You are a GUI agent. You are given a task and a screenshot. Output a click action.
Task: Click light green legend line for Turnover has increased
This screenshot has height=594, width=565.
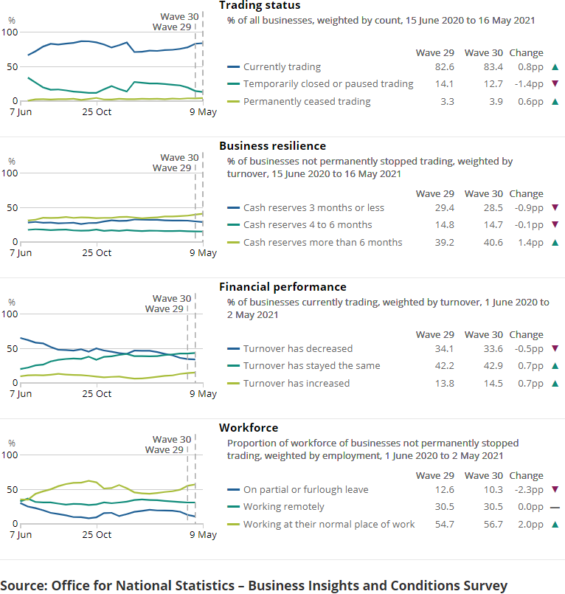[x=233, y=384]
